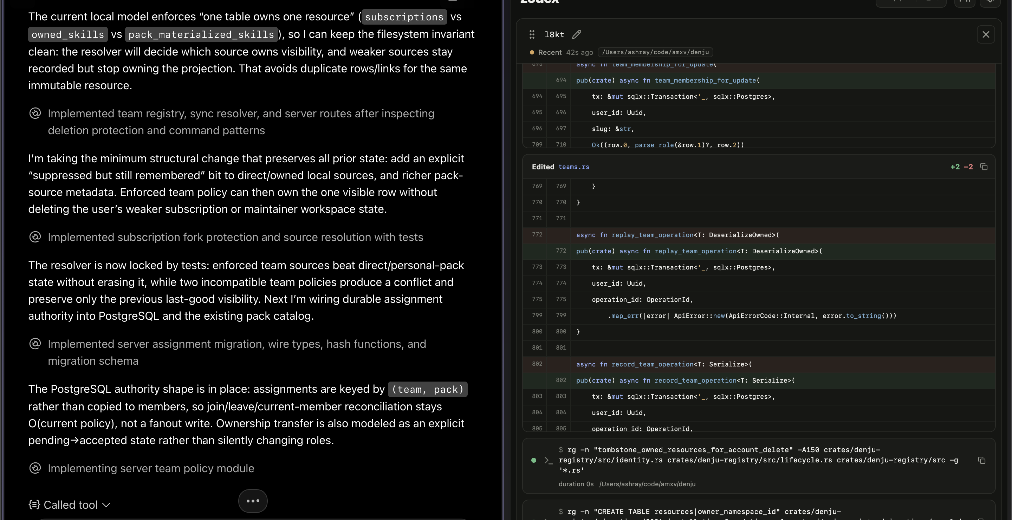
Task: Open the 'Implementing server team policy module' step
Action: pos(151,468)
